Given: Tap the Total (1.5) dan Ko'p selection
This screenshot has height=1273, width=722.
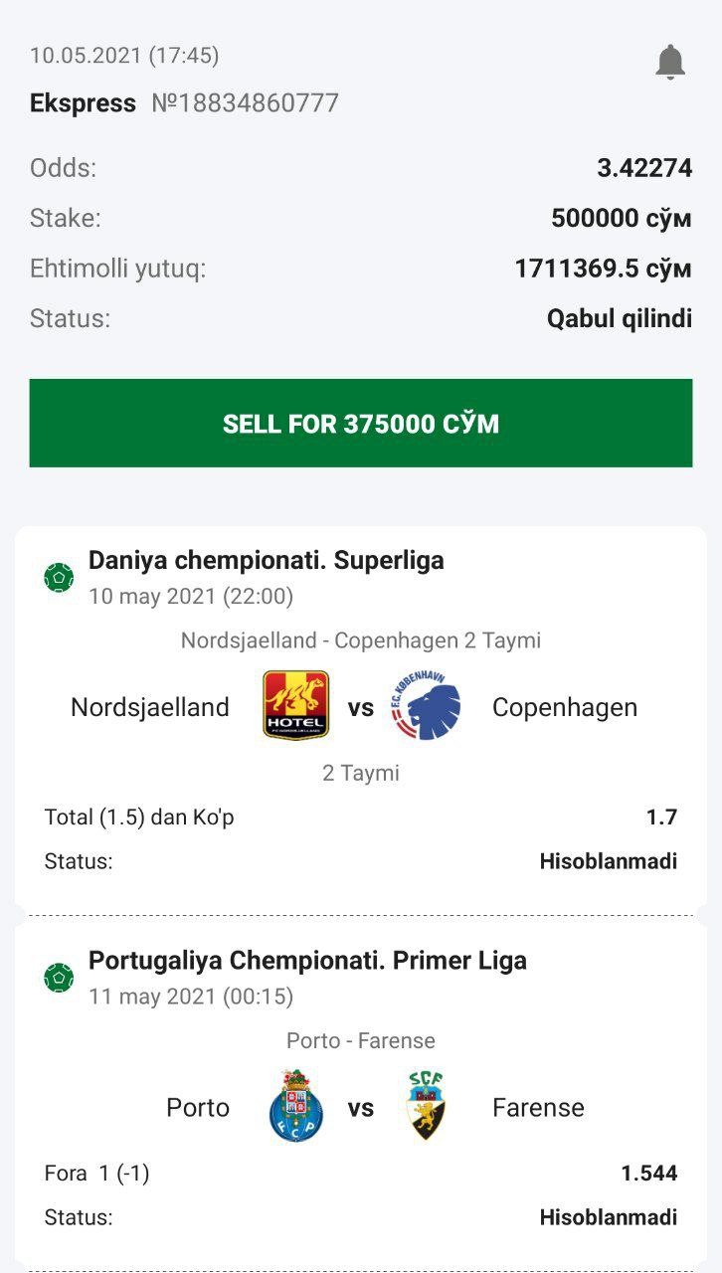Looking at the screenshot, I should (x=139, y=818).
